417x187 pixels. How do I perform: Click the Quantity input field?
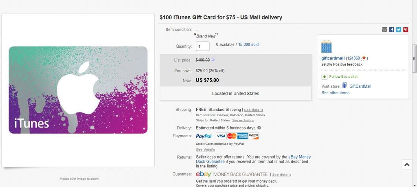point(202,46)
